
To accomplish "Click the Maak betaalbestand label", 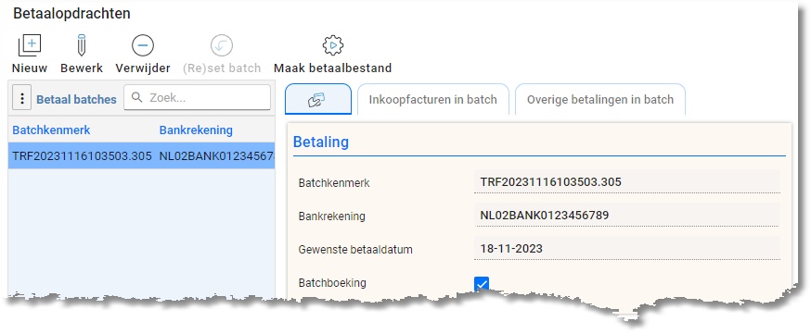I will (332, 68).
